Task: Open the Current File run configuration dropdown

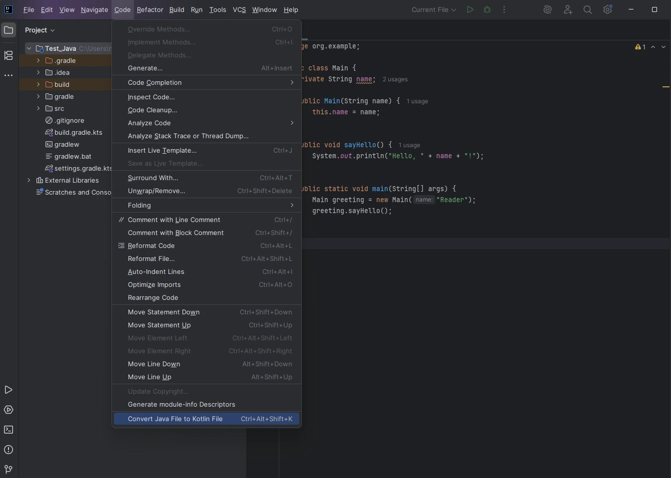Action: click(433, 9)
